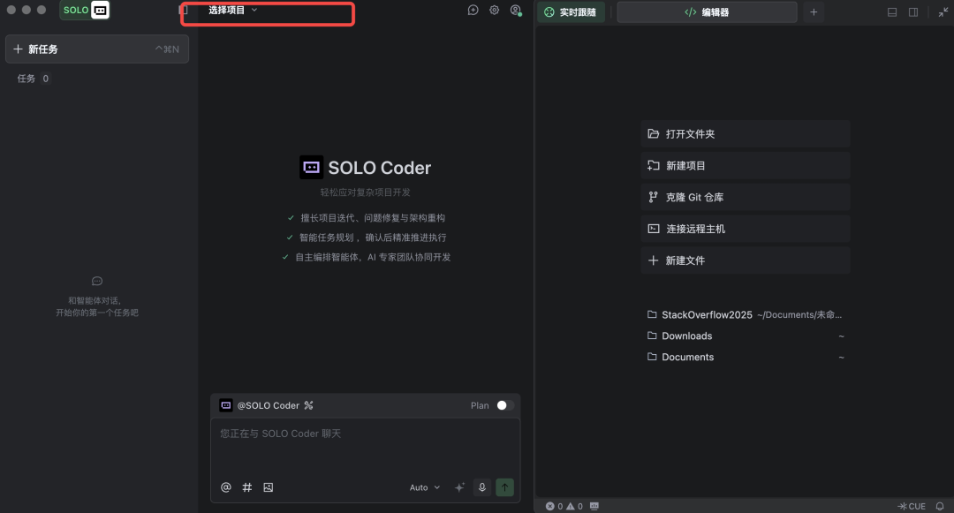Start voice input with microphone icon
The image size is (954, 513).
coord(482,487)
